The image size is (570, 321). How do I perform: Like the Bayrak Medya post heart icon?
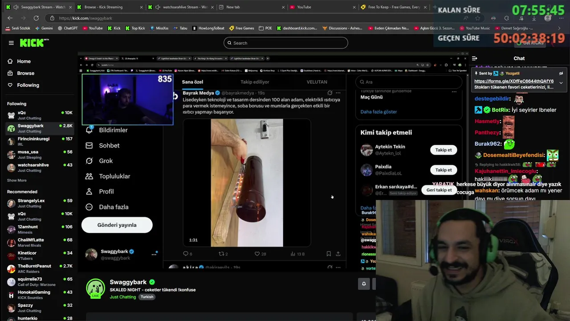pos(257,254)
